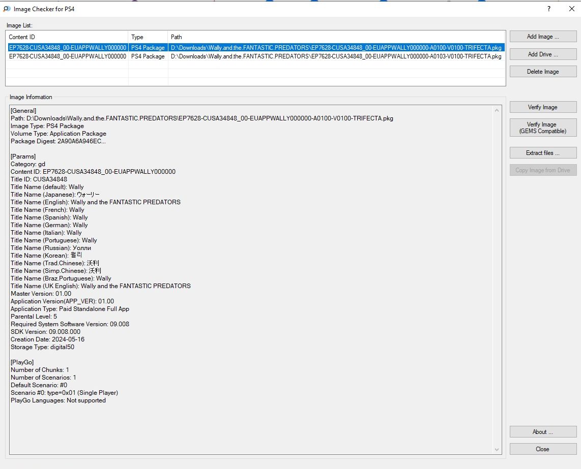581x469 pixels.
Task: Click the Close button at bottom right
Action: (x=543, y=449)
